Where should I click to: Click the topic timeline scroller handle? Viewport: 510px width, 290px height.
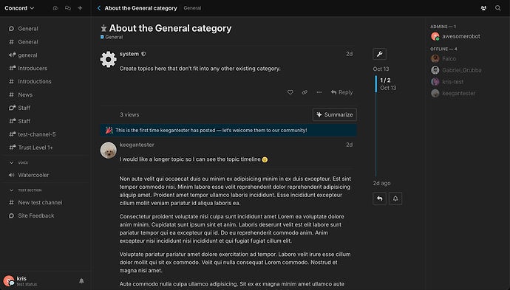(x=376, y=84)
